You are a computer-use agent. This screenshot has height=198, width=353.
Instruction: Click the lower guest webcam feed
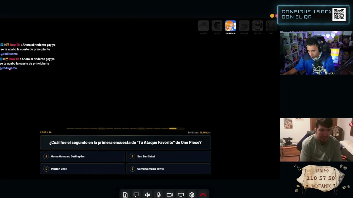[316, 140]
